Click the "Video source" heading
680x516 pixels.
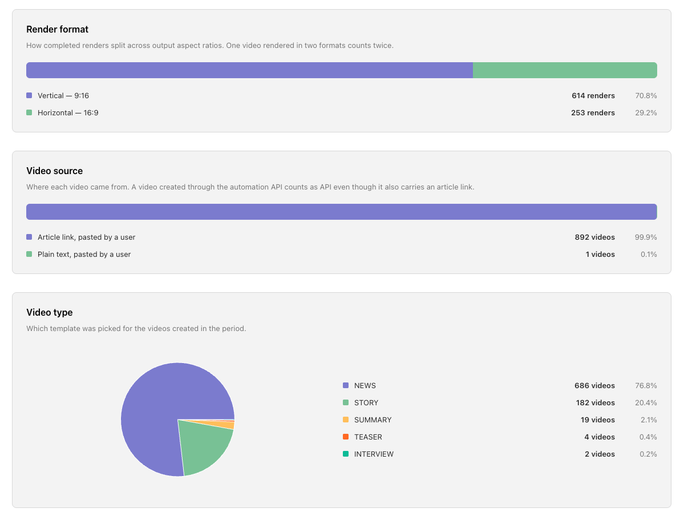click(55, 171)
